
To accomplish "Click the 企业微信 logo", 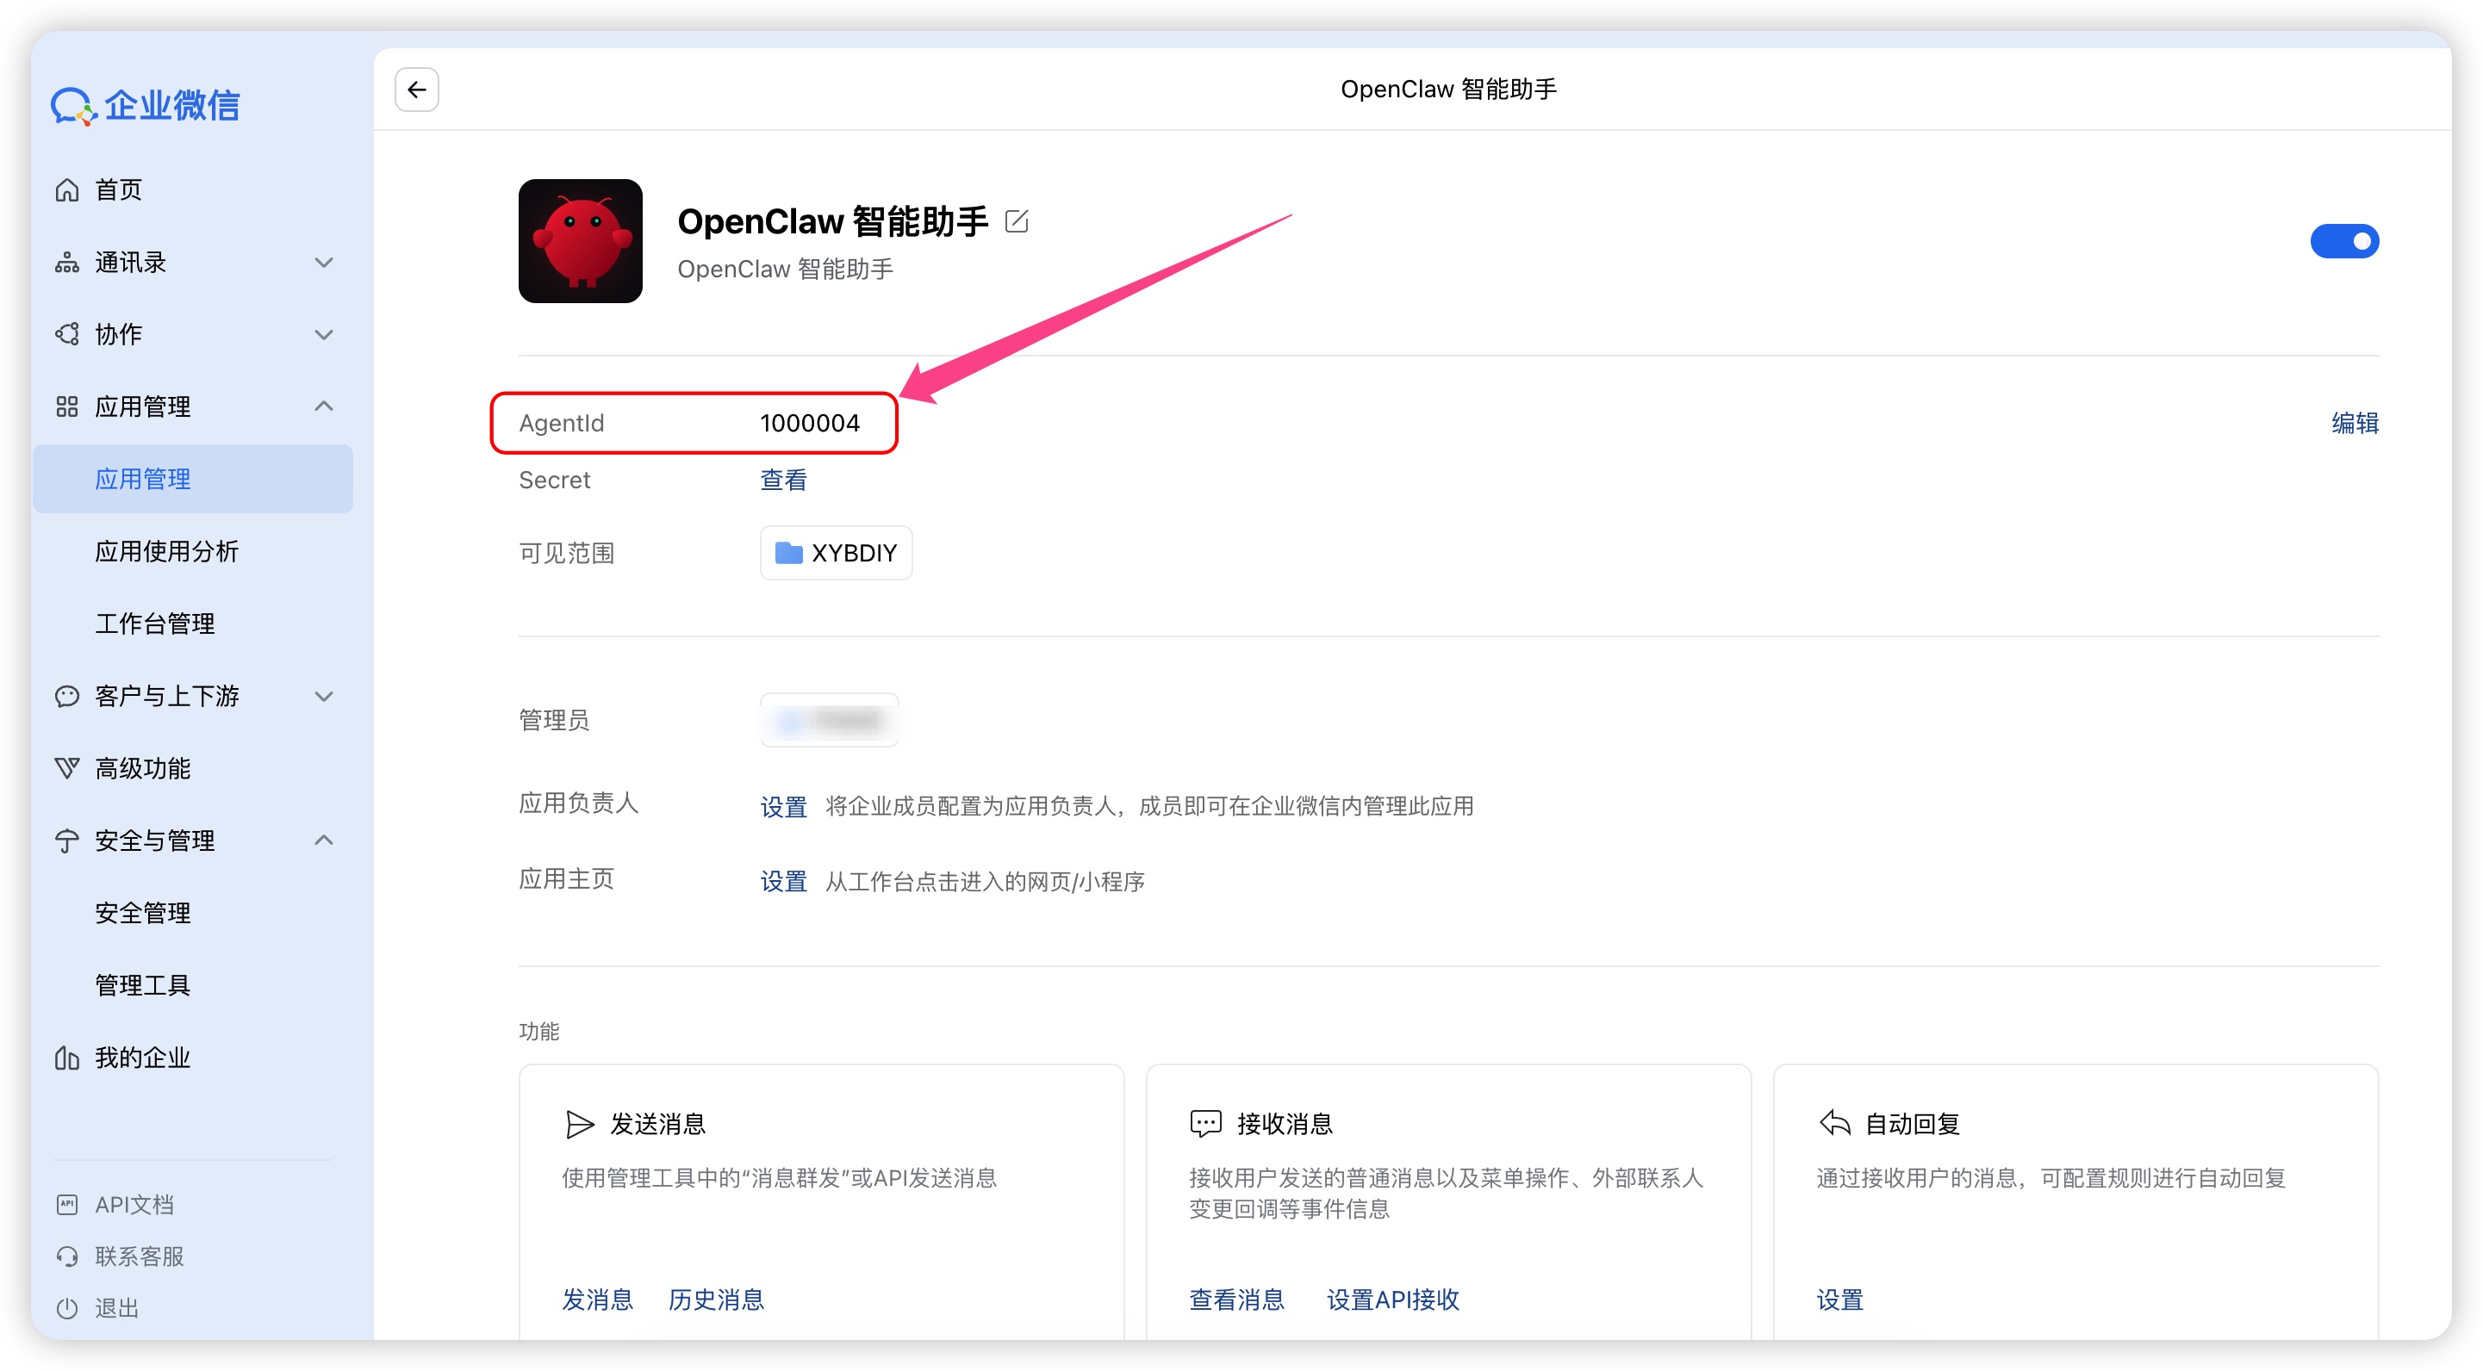I will pyautogui.click(x=145, y=106).
